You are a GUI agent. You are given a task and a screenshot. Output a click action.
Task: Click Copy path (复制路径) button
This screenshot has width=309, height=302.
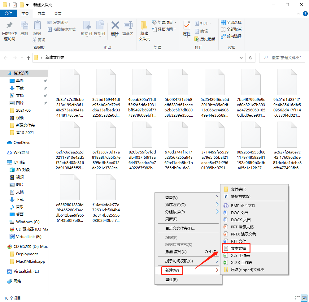(x=58, y=23)
